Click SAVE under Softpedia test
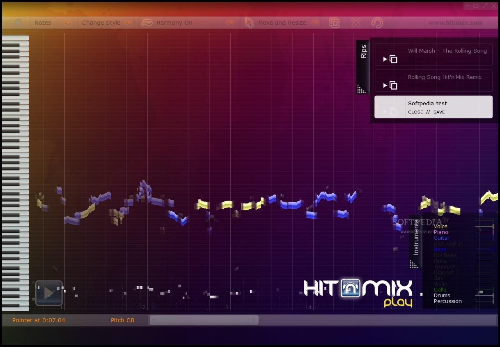 [439, 112]
